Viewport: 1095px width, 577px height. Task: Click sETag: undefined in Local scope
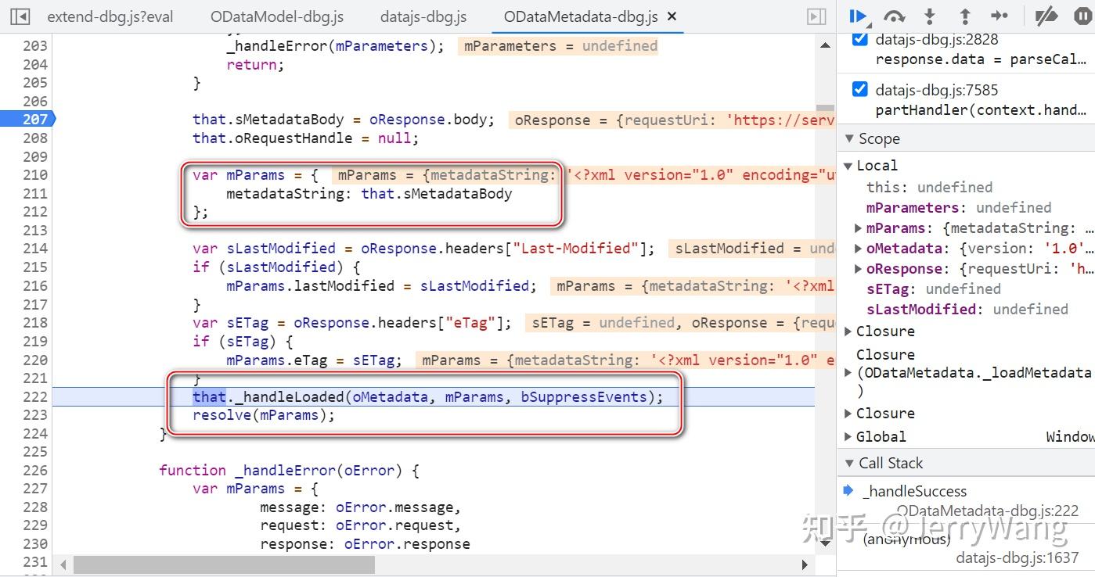(x=934, y=289)
